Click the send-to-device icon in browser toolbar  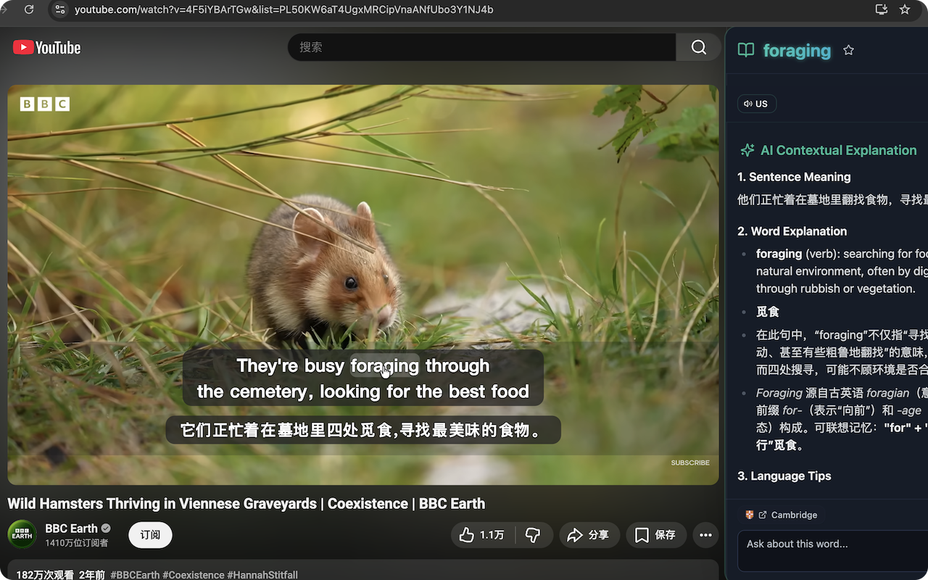coord(880,10)
